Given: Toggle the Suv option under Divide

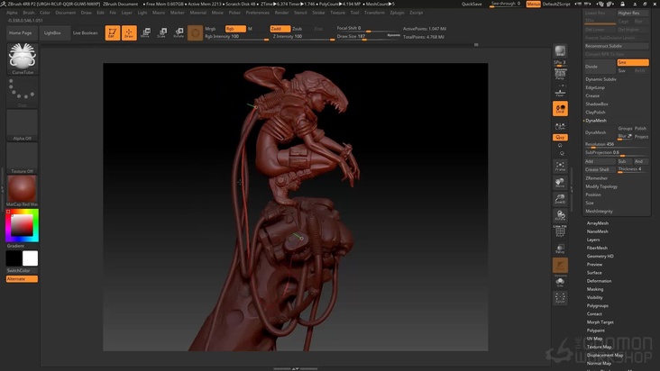Looking at the screenshot, I should [x=622, y=70].
